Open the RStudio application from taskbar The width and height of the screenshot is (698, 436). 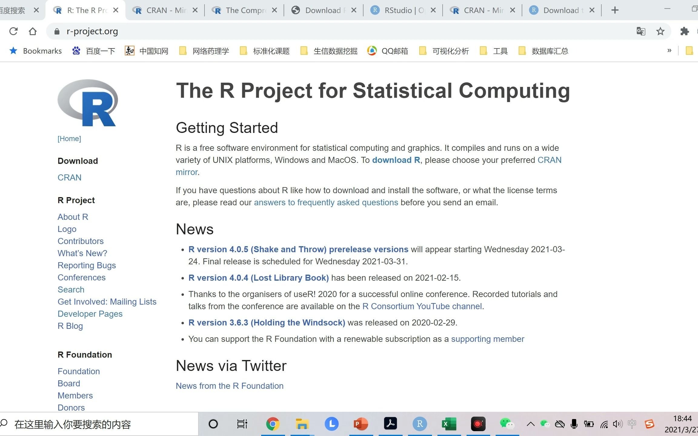(x=420, y=424)
